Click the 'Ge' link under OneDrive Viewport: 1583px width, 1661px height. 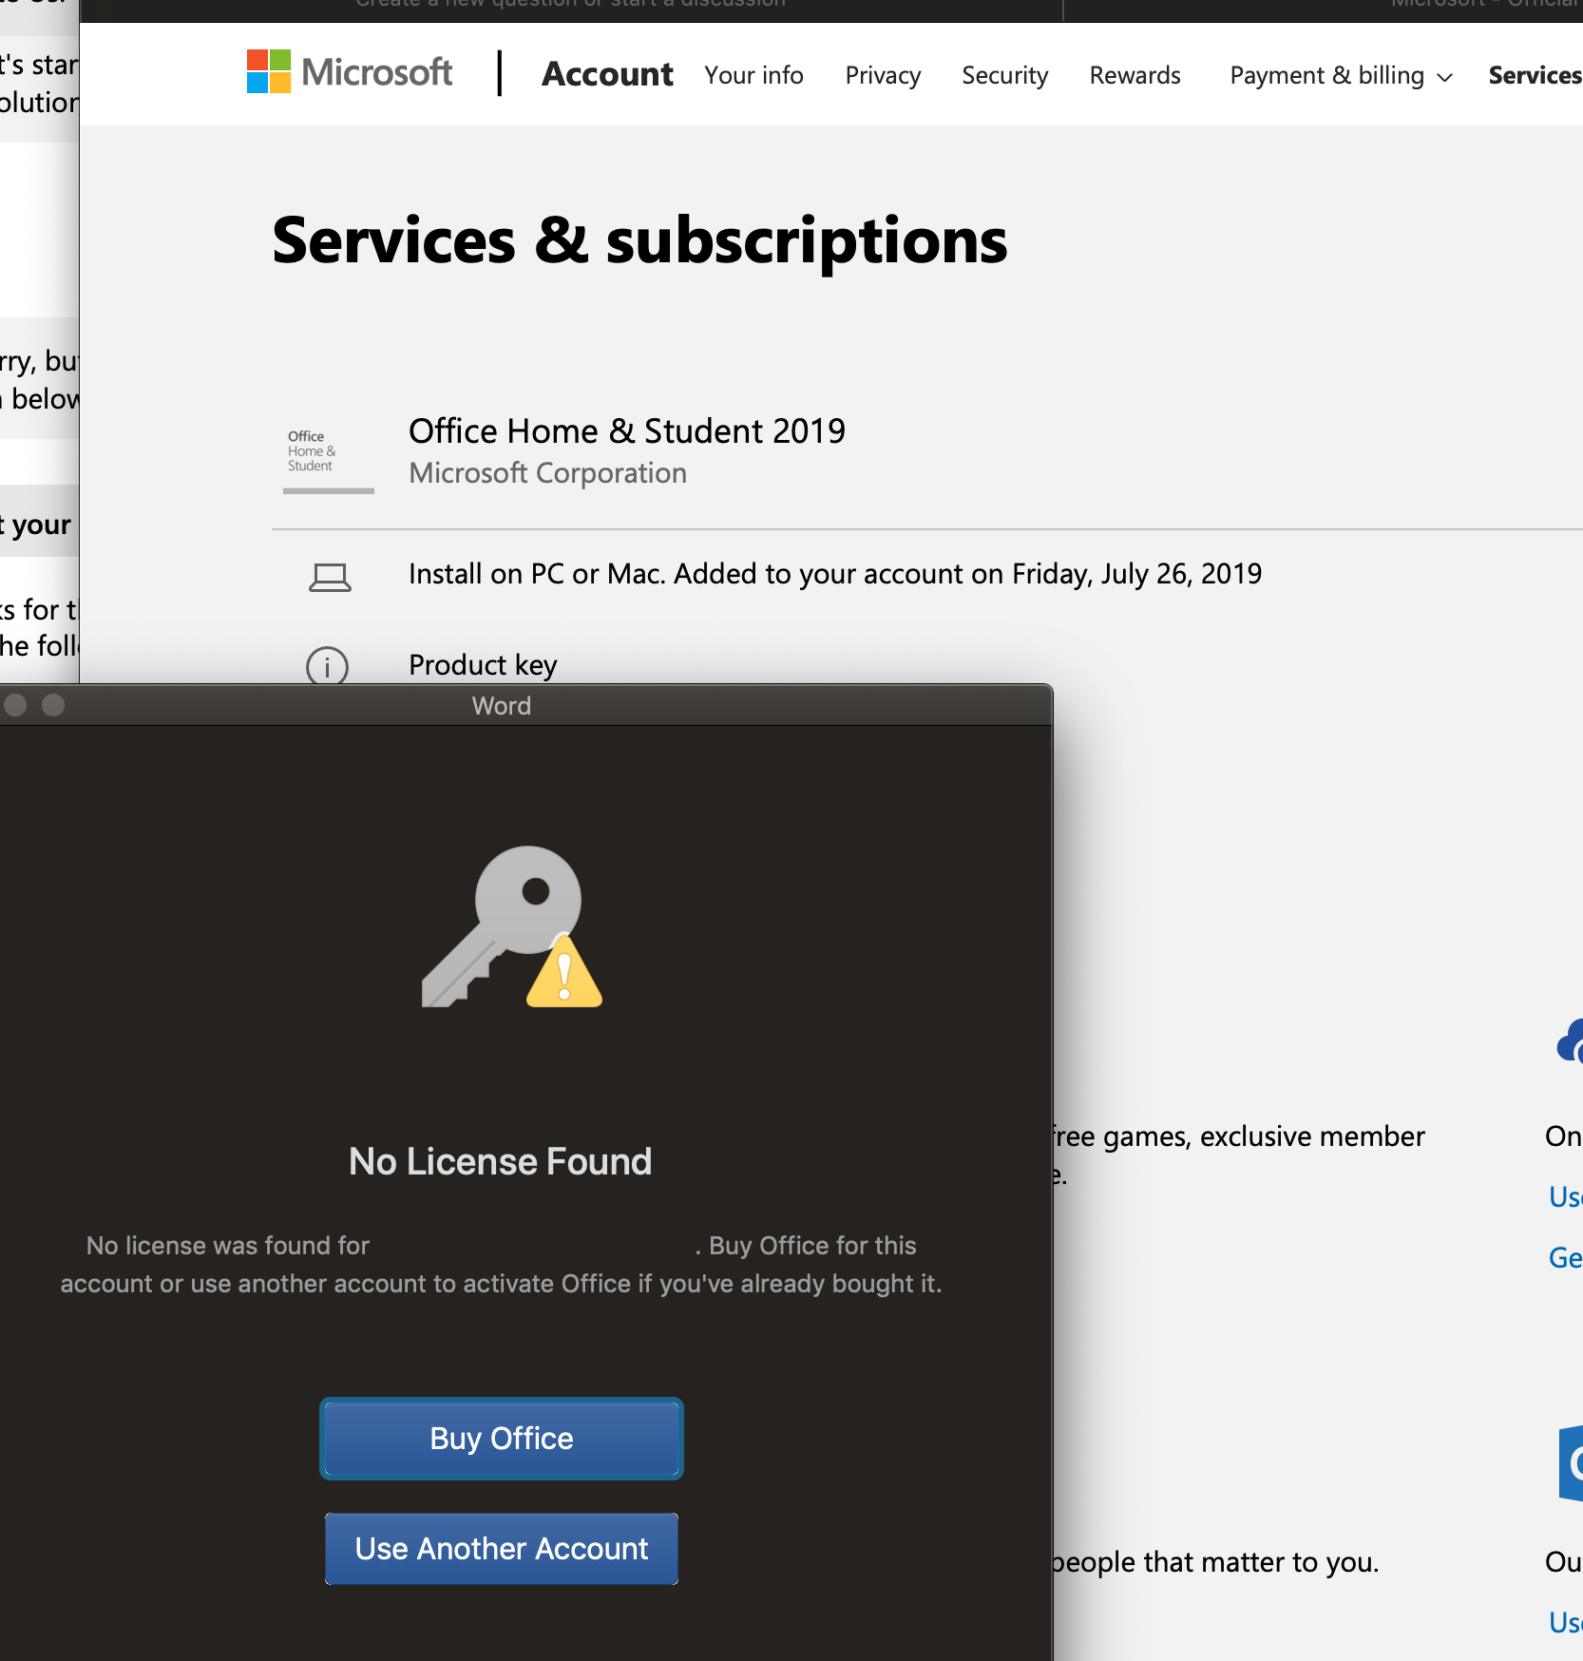[x=1565, y=1258]
